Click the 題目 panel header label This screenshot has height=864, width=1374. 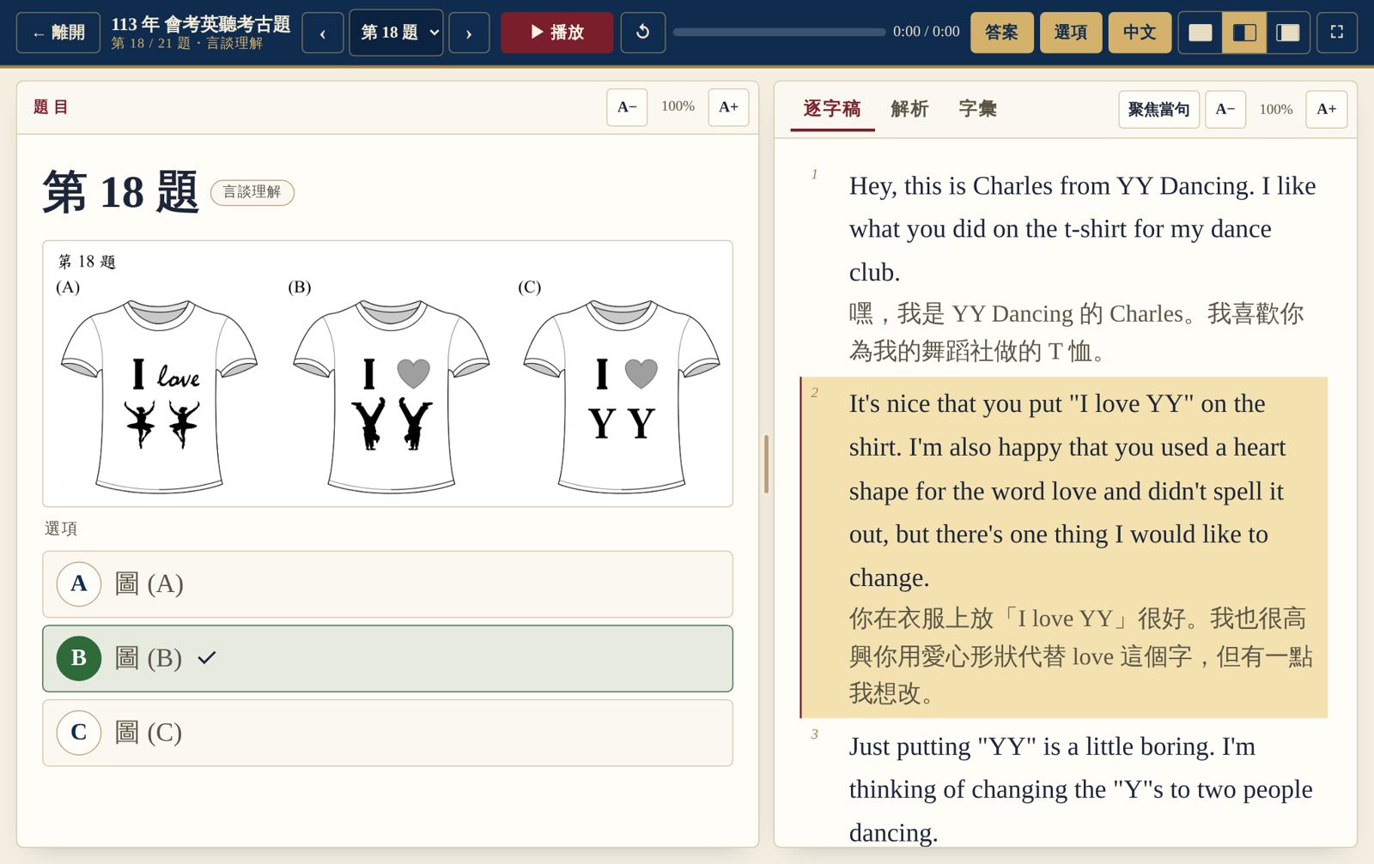coord(51,107)
